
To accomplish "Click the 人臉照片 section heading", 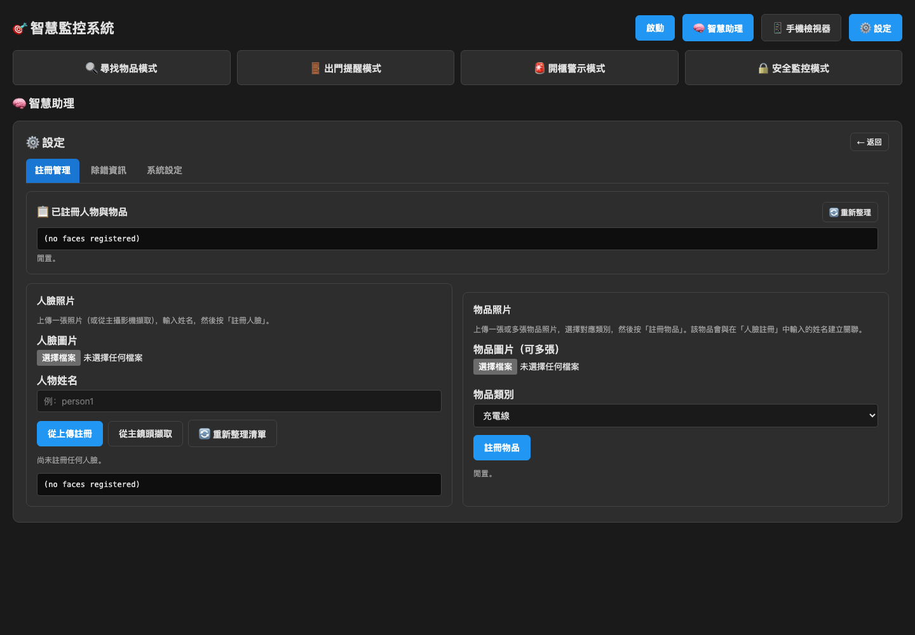I will 56,301.
